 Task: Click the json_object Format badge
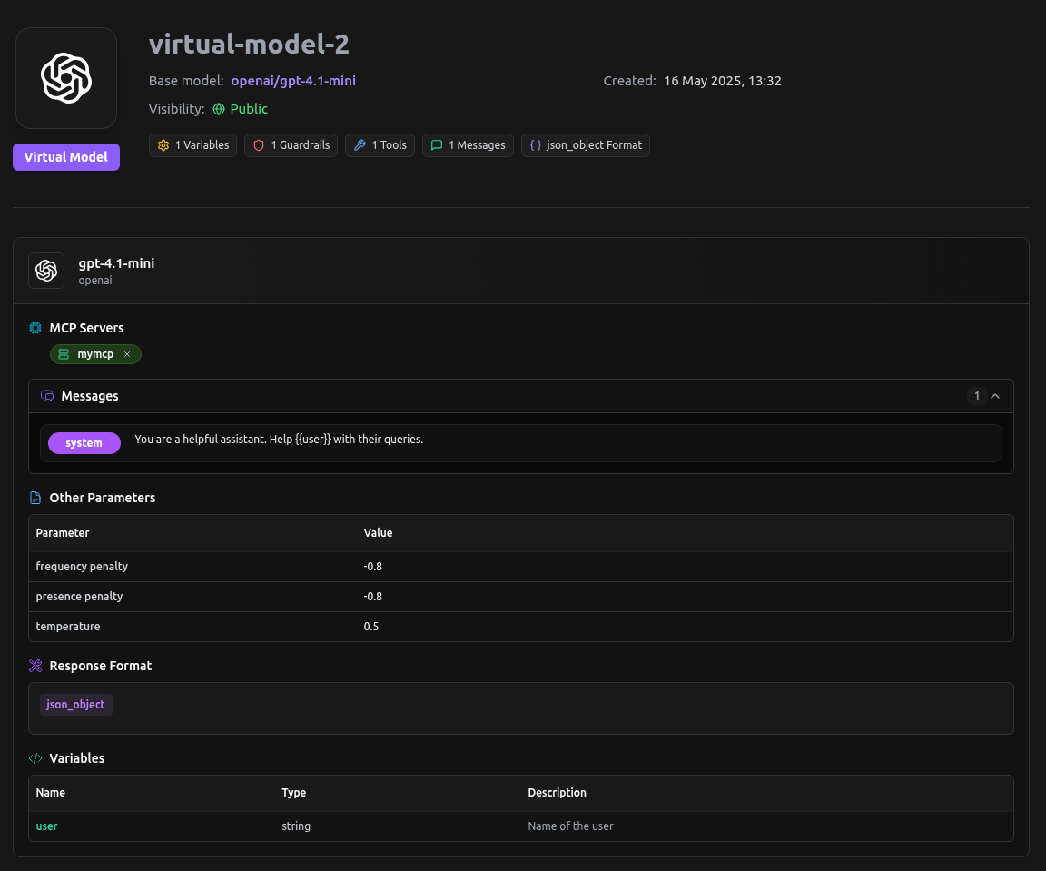(x=586, y=145)
